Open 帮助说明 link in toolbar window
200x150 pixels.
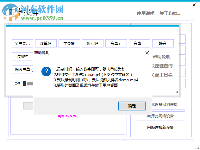pos(161,57)
